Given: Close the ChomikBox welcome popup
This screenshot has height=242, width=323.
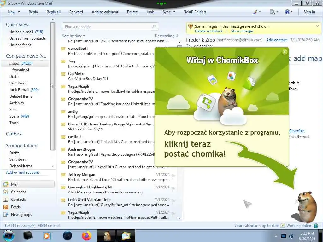Looking at the screenshot, I should pos(285,52).
